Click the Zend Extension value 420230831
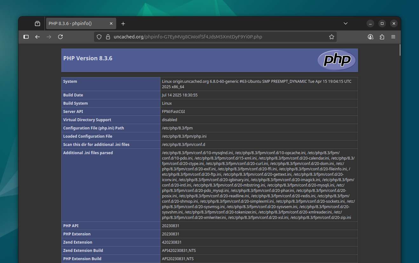 [172, 242]
